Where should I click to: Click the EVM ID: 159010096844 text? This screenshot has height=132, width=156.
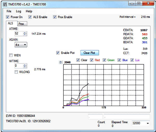[x=20, y=116]
